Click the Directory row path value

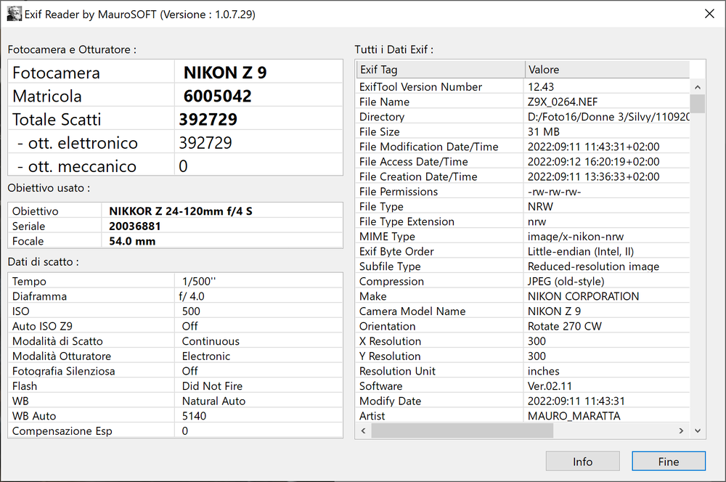tap(608, 117)
